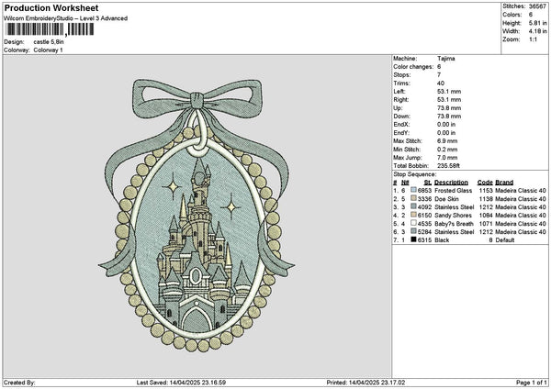Click the Stainless Steel swatch numbered 4092
Screen dimensions: 551x389
(x=413, y=206)
